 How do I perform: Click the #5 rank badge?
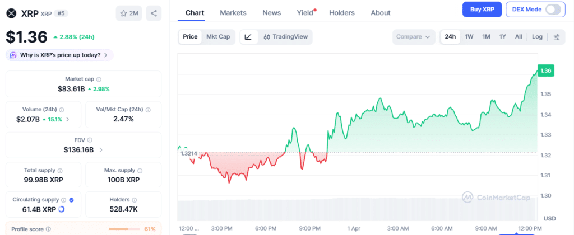[61, 13]
